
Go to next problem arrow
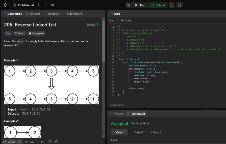point(45,5)
